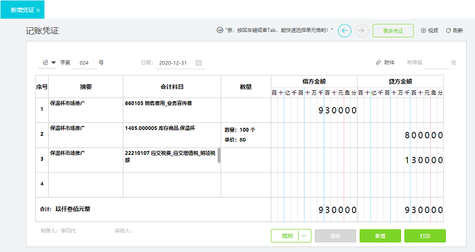Click the 模板 template button
475x252 pixels.
(x=288, y=236)
